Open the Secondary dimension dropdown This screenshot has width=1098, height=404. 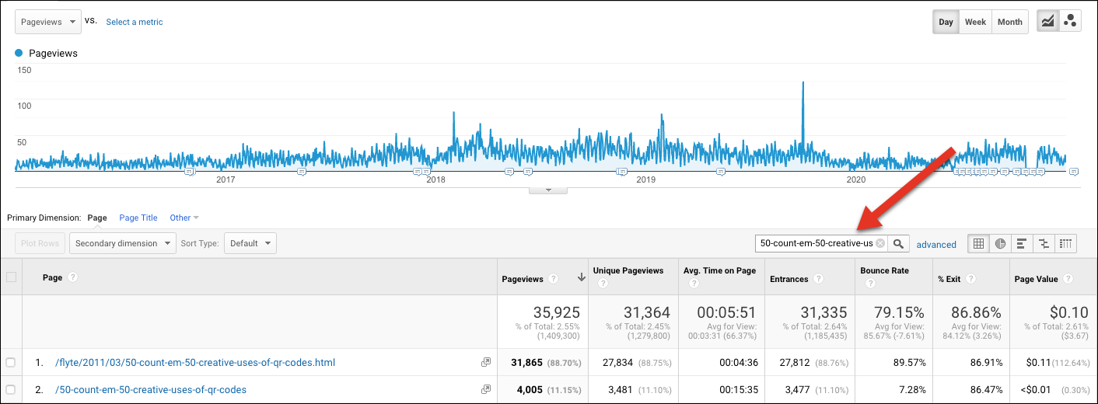124,243
